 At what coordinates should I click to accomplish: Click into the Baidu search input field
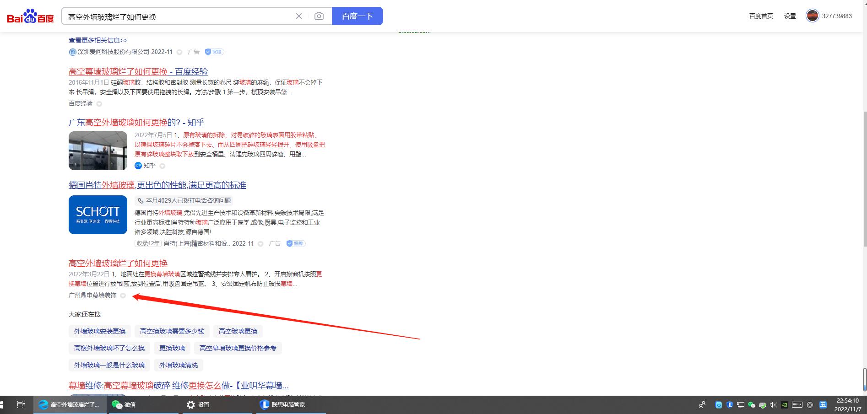click(179, 16)
